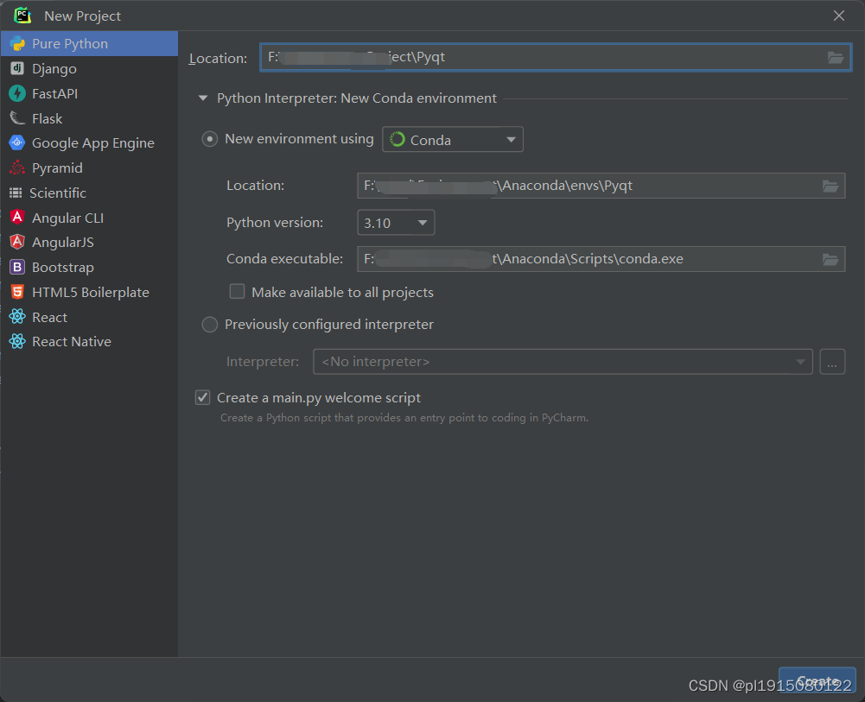The width and height of the screenshot is (865, 702).
Task: Choose Flask project type
Action: click(89, 118)
